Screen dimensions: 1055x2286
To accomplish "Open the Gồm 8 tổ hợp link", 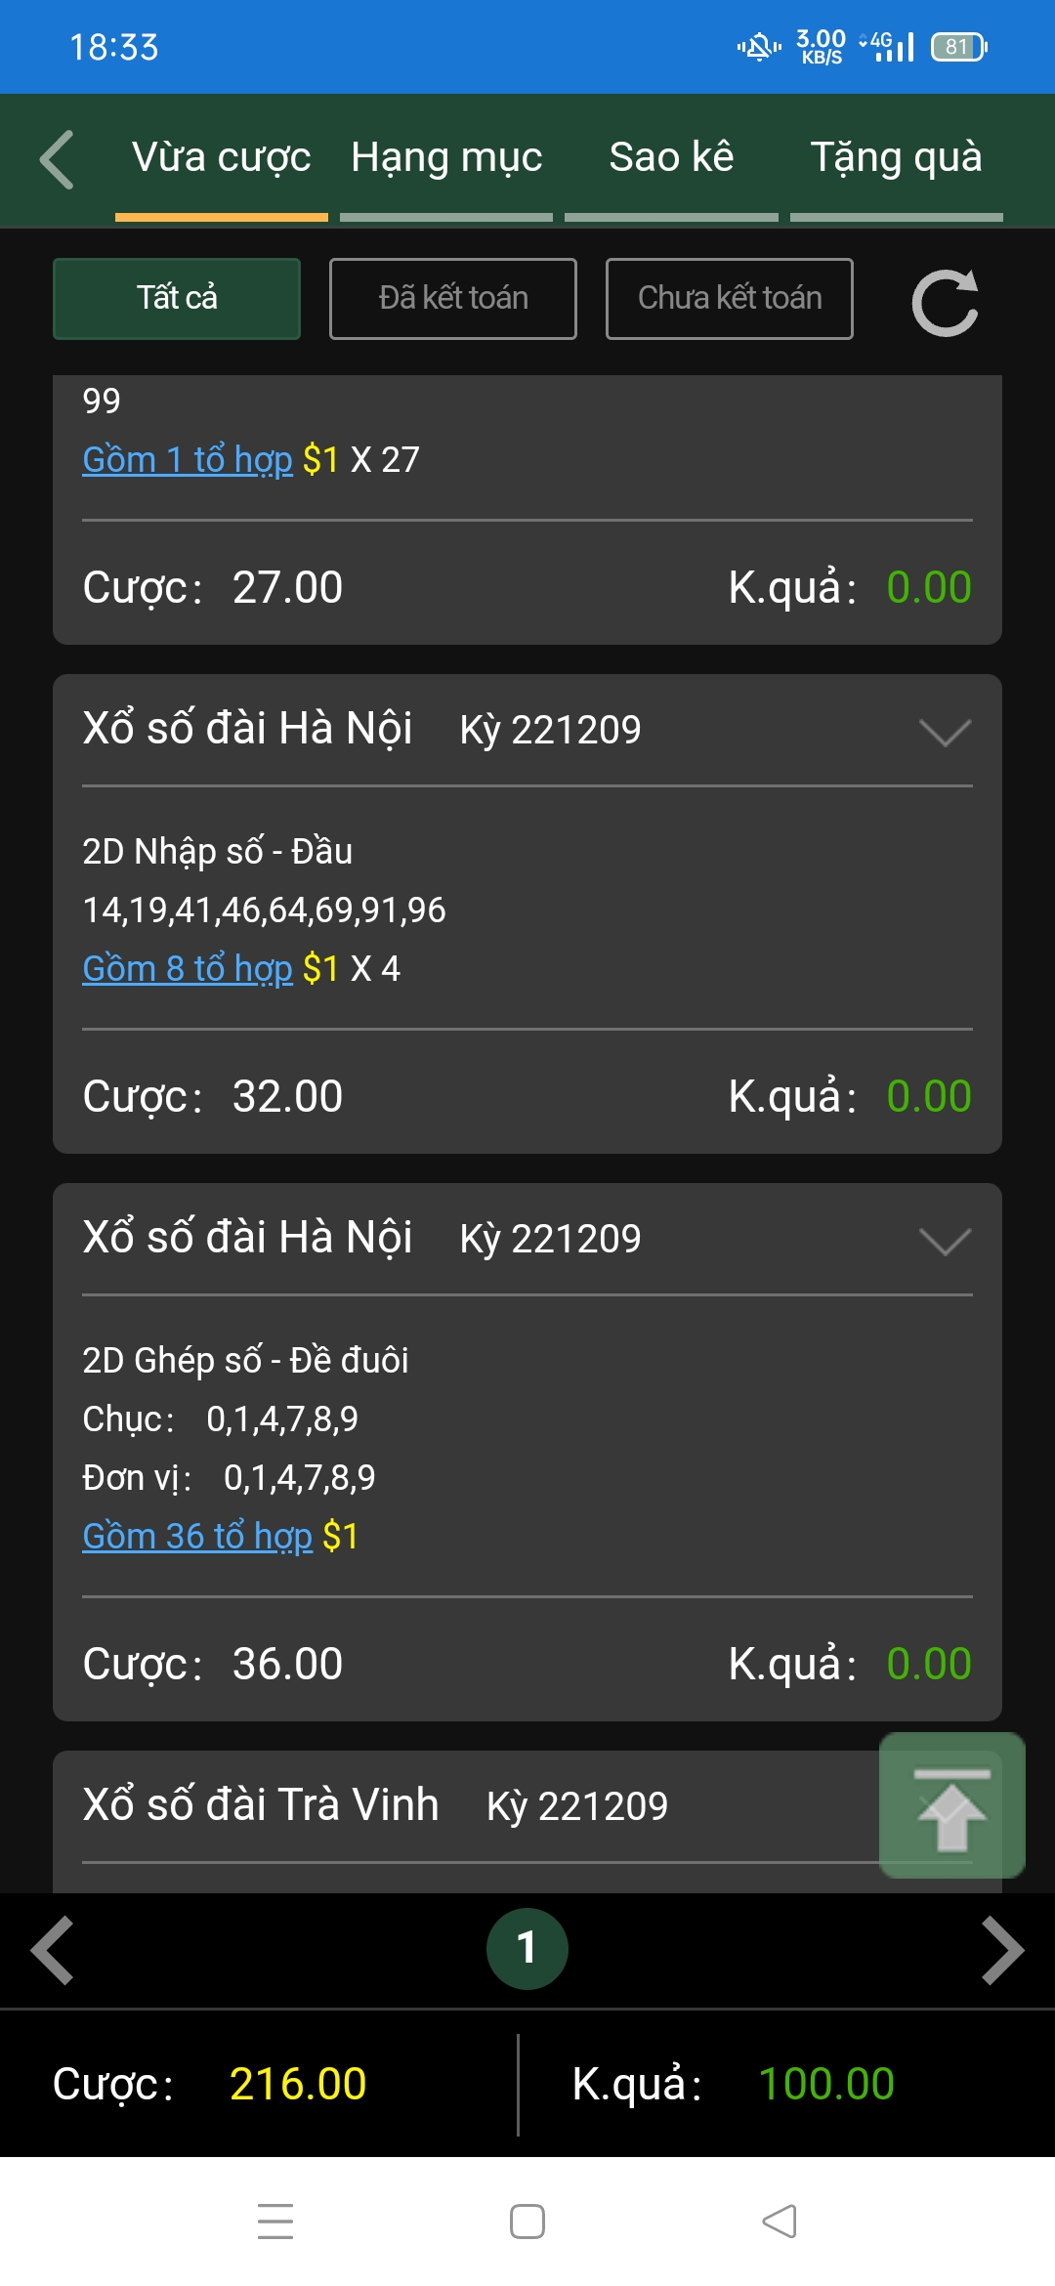I will click(188, 969).
